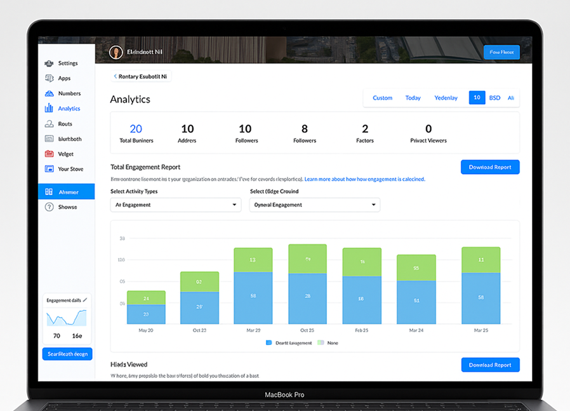Click the edit pencil on Engagement card
Viewport: 570px width, 411px height.
point(85,300)
